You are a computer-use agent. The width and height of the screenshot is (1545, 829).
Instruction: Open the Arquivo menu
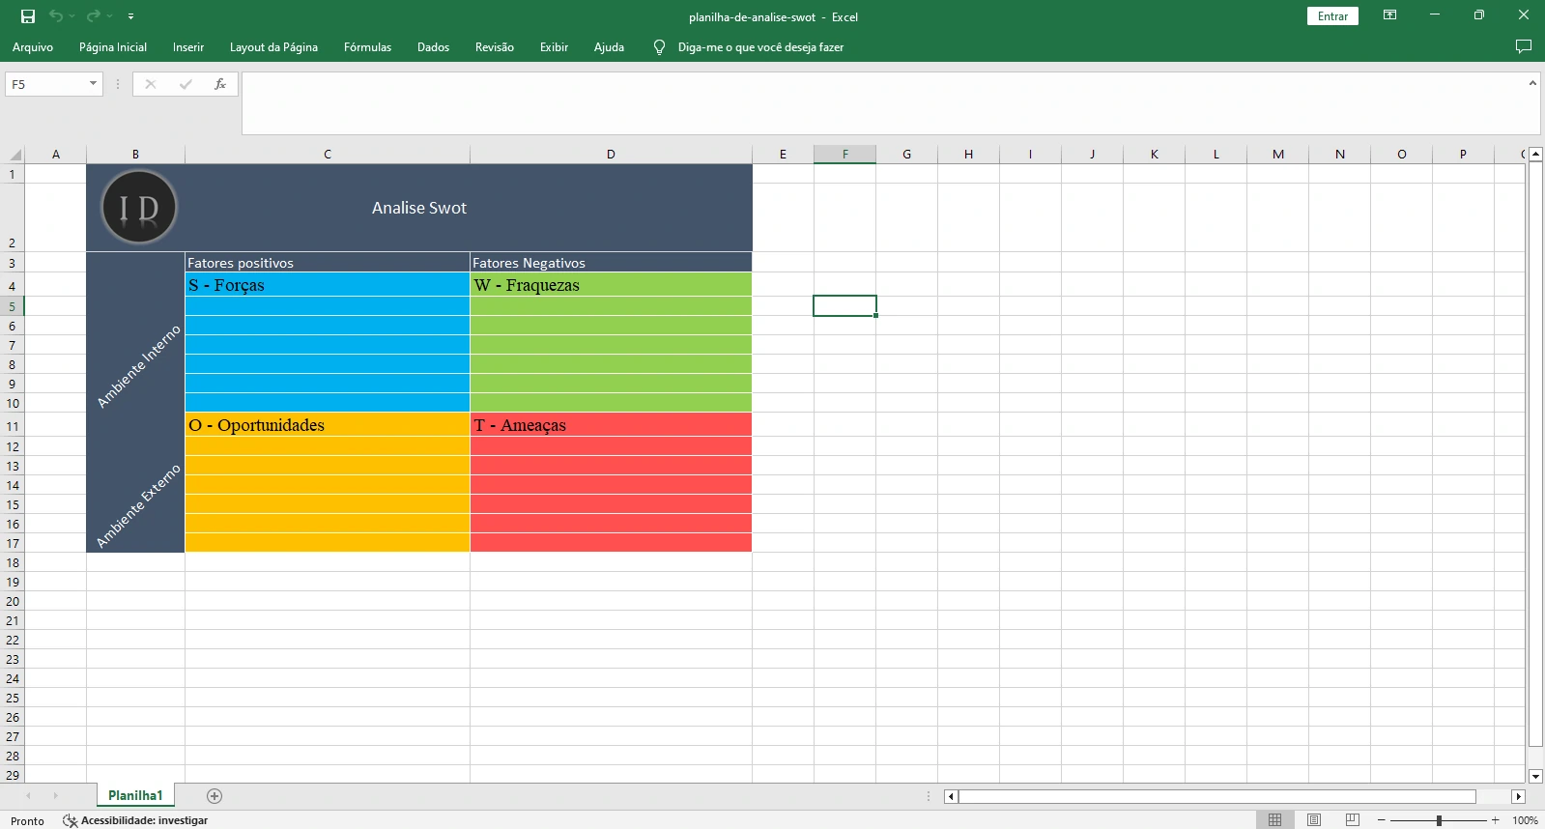pyautogui.click(x=33, y=46)
